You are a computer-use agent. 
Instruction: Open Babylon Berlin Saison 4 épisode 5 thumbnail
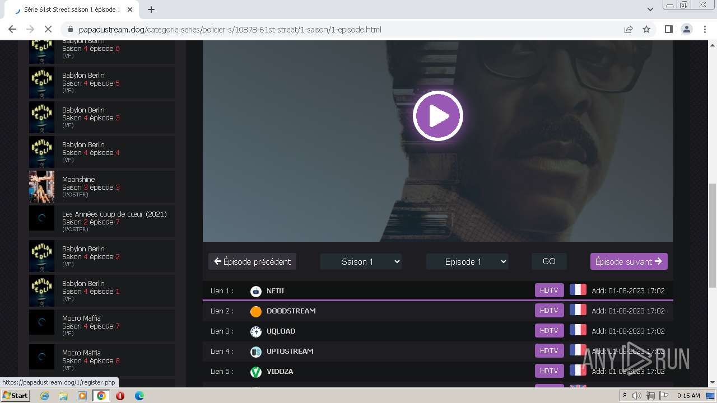41,83
